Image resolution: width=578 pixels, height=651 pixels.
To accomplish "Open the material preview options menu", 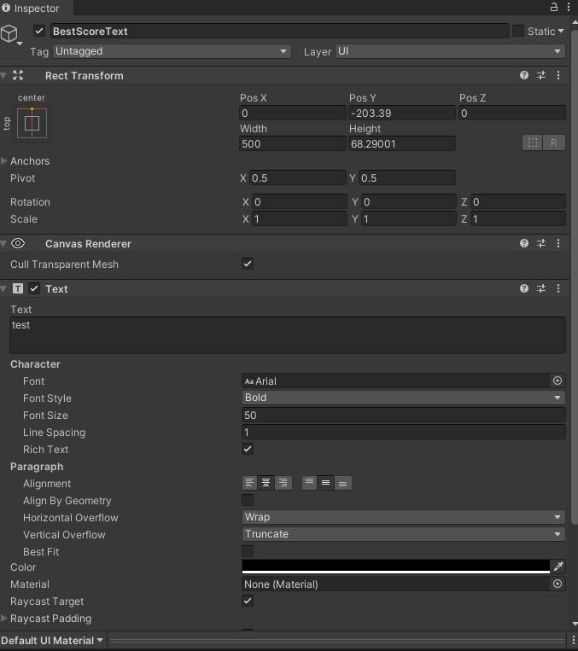I will tap(573, 640).
